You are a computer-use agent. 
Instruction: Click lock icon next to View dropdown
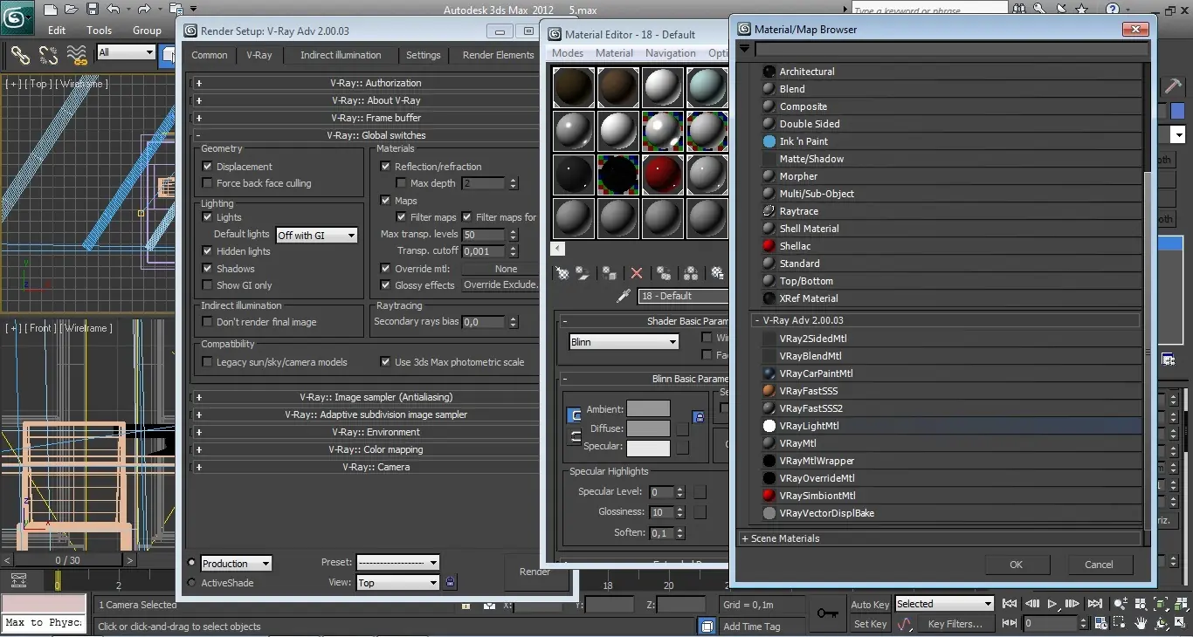[451, 582]
